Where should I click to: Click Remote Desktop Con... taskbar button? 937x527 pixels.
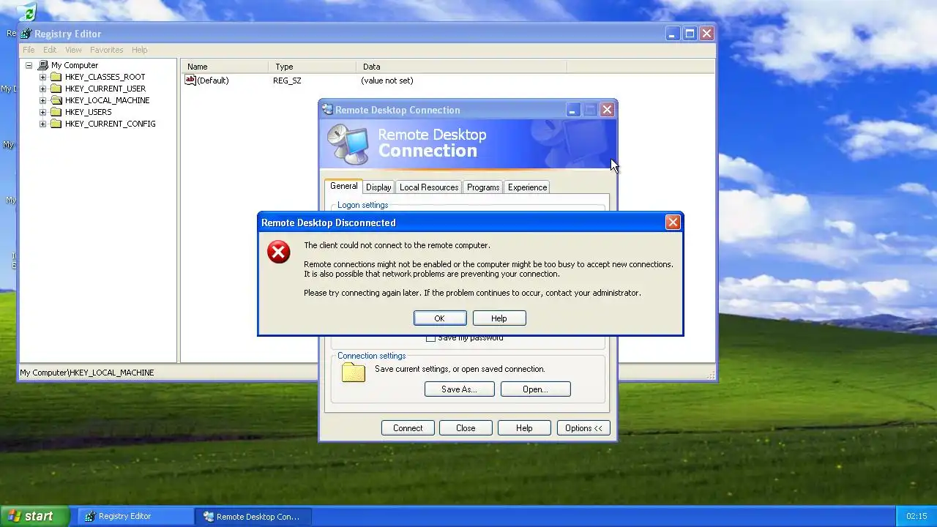(253, 516)
